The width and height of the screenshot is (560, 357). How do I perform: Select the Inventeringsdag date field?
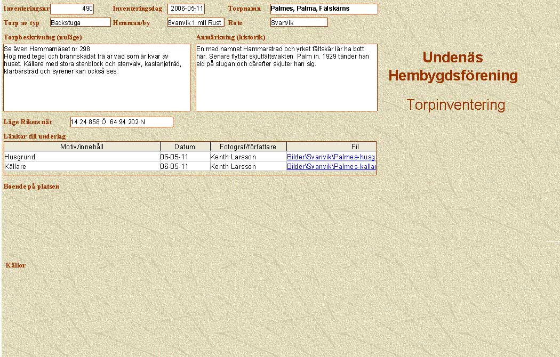click(x=186, y=9)
